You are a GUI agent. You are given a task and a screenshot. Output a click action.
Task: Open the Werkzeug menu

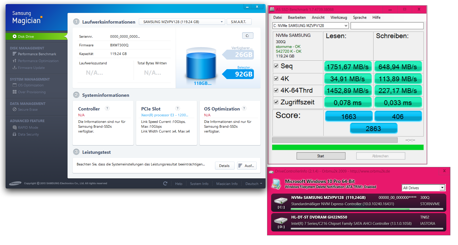339,17
